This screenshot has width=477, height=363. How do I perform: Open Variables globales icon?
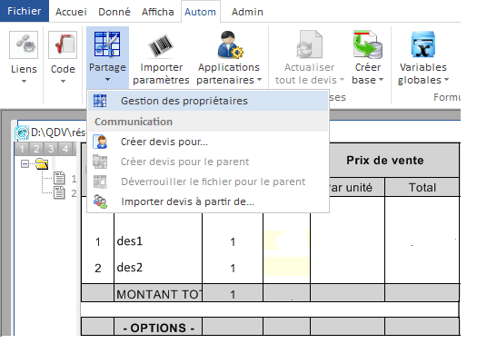coord(422,44)
